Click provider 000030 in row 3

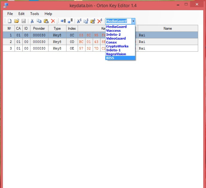pyautogui.click(x=39, y=48)
